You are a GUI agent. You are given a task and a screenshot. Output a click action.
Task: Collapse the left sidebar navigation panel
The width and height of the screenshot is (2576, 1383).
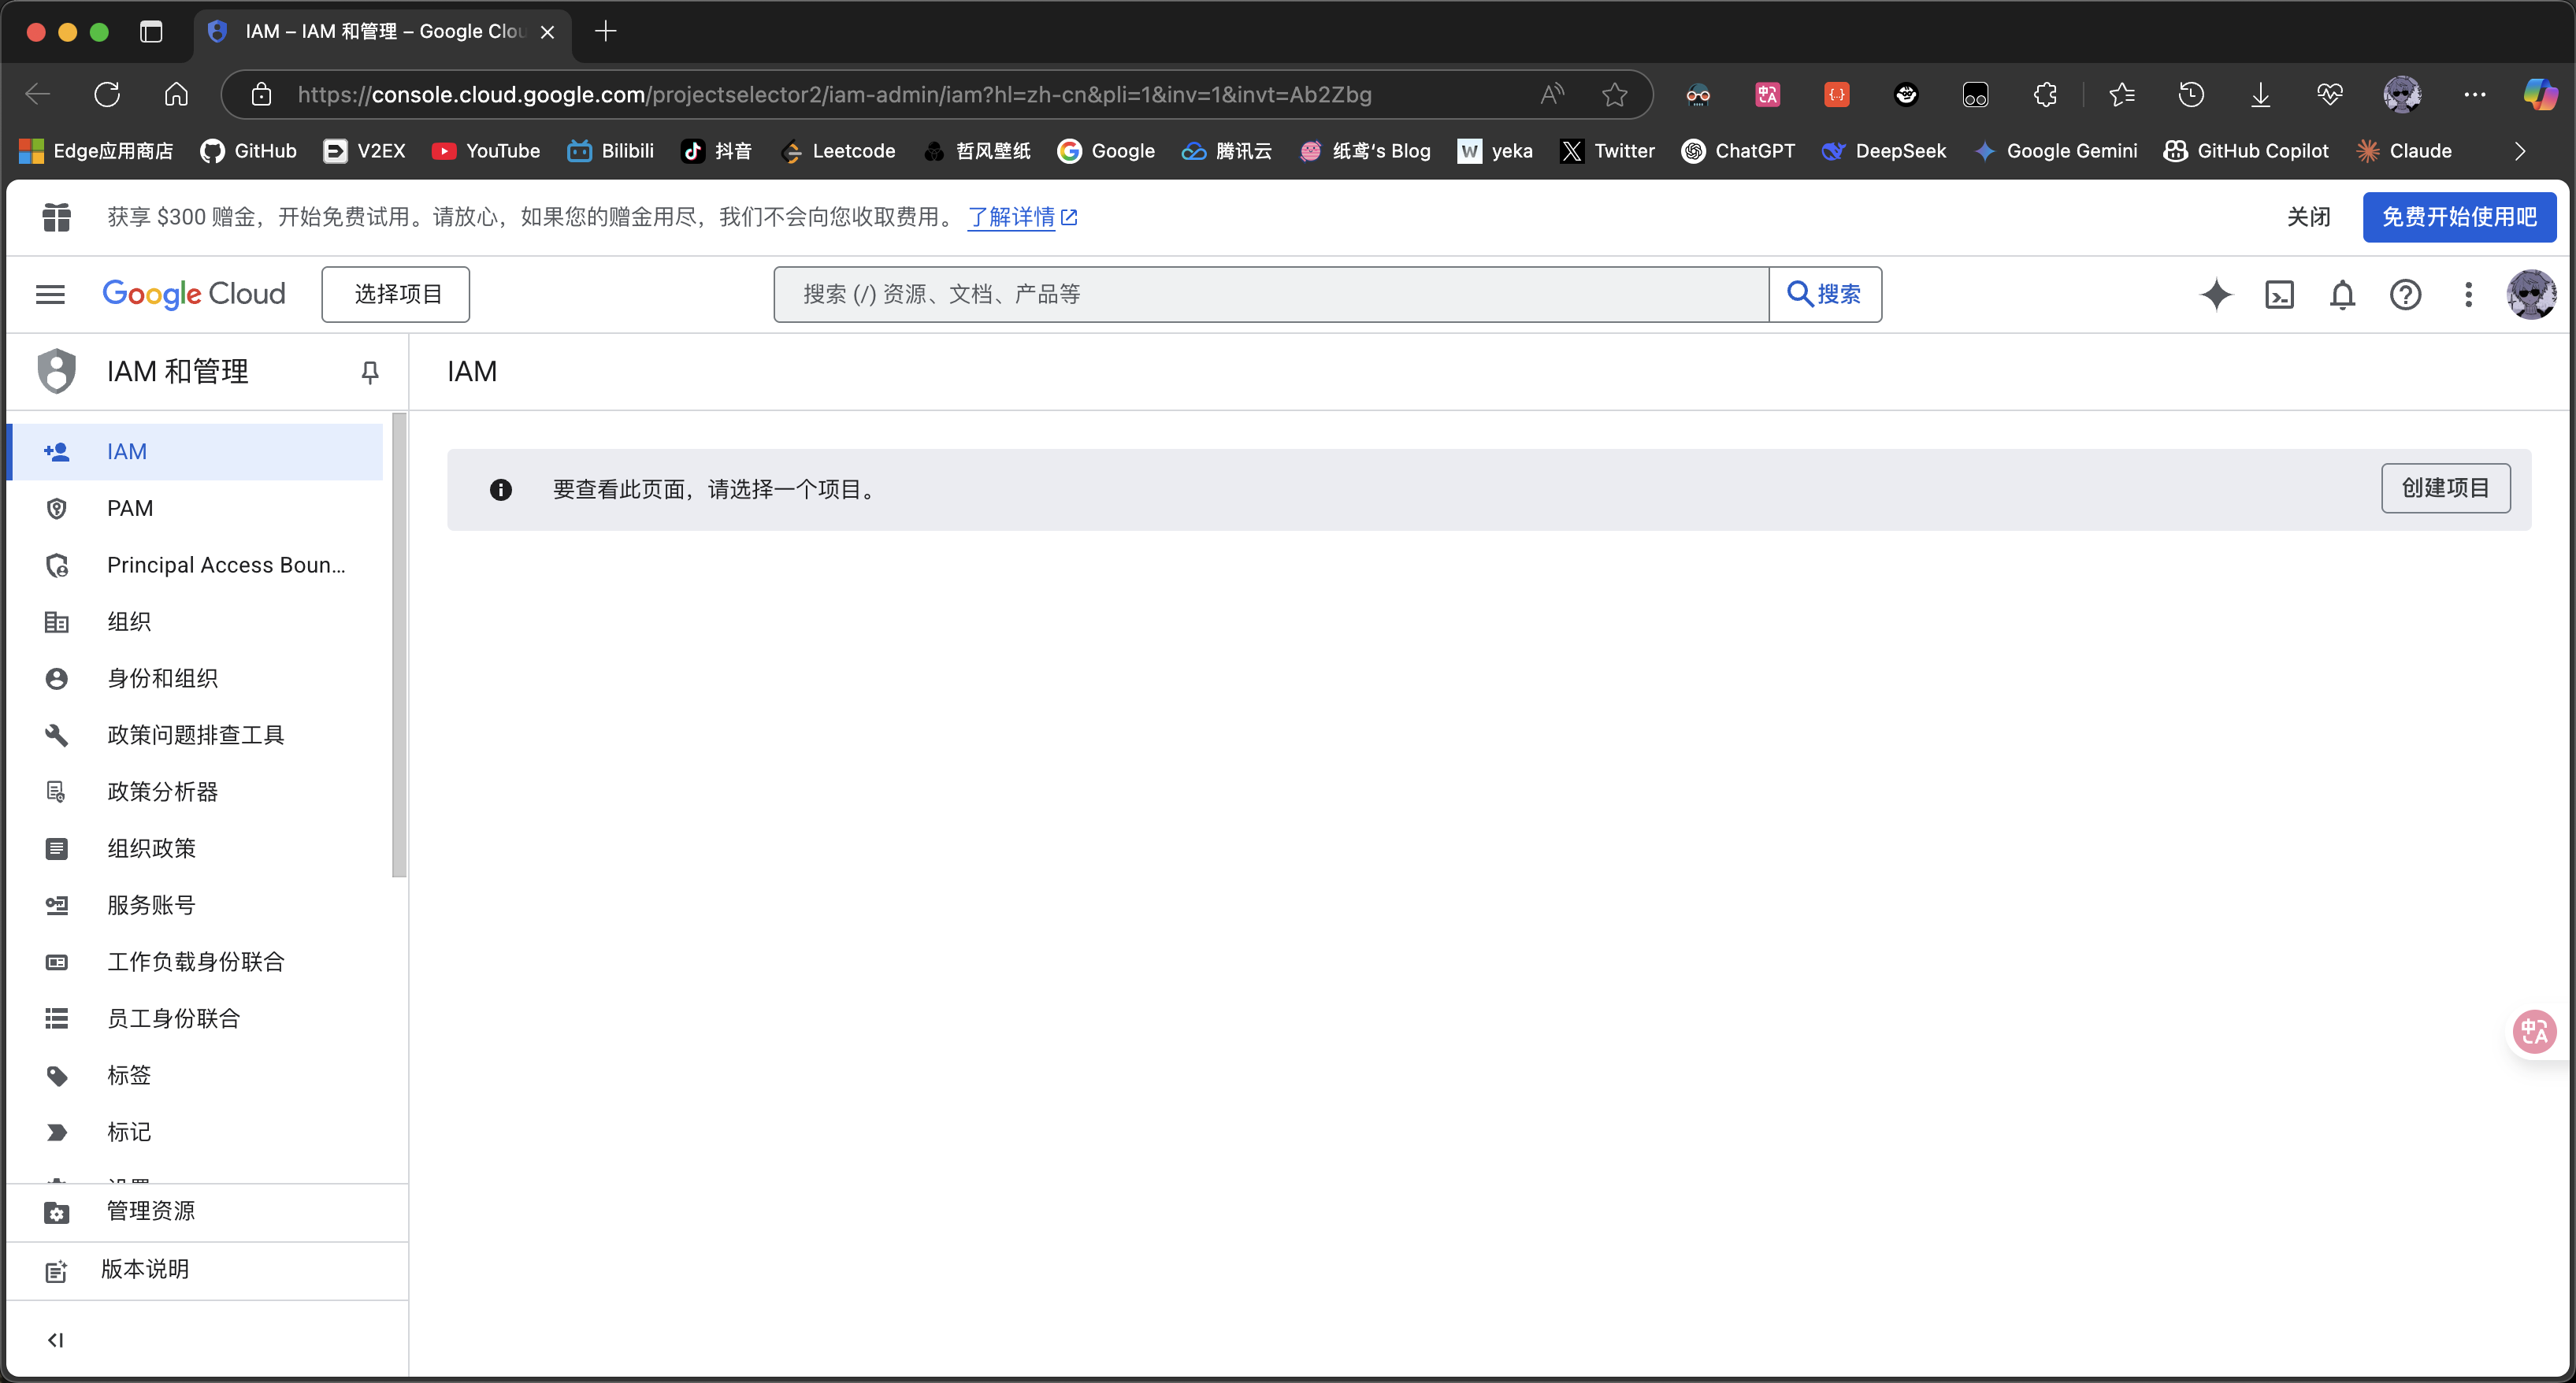[x=56, y=1340]
